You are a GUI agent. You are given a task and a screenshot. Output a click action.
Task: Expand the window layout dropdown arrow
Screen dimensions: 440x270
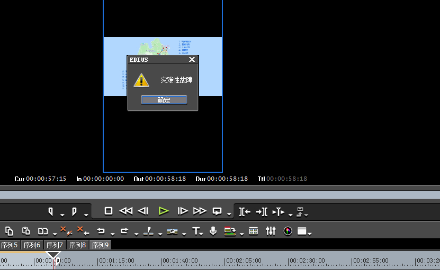[310, 234]
